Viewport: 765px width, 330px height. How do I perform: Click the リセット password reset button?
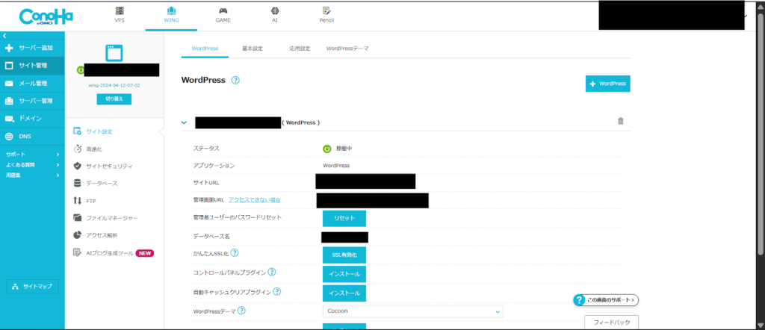[x=344, y=218]
